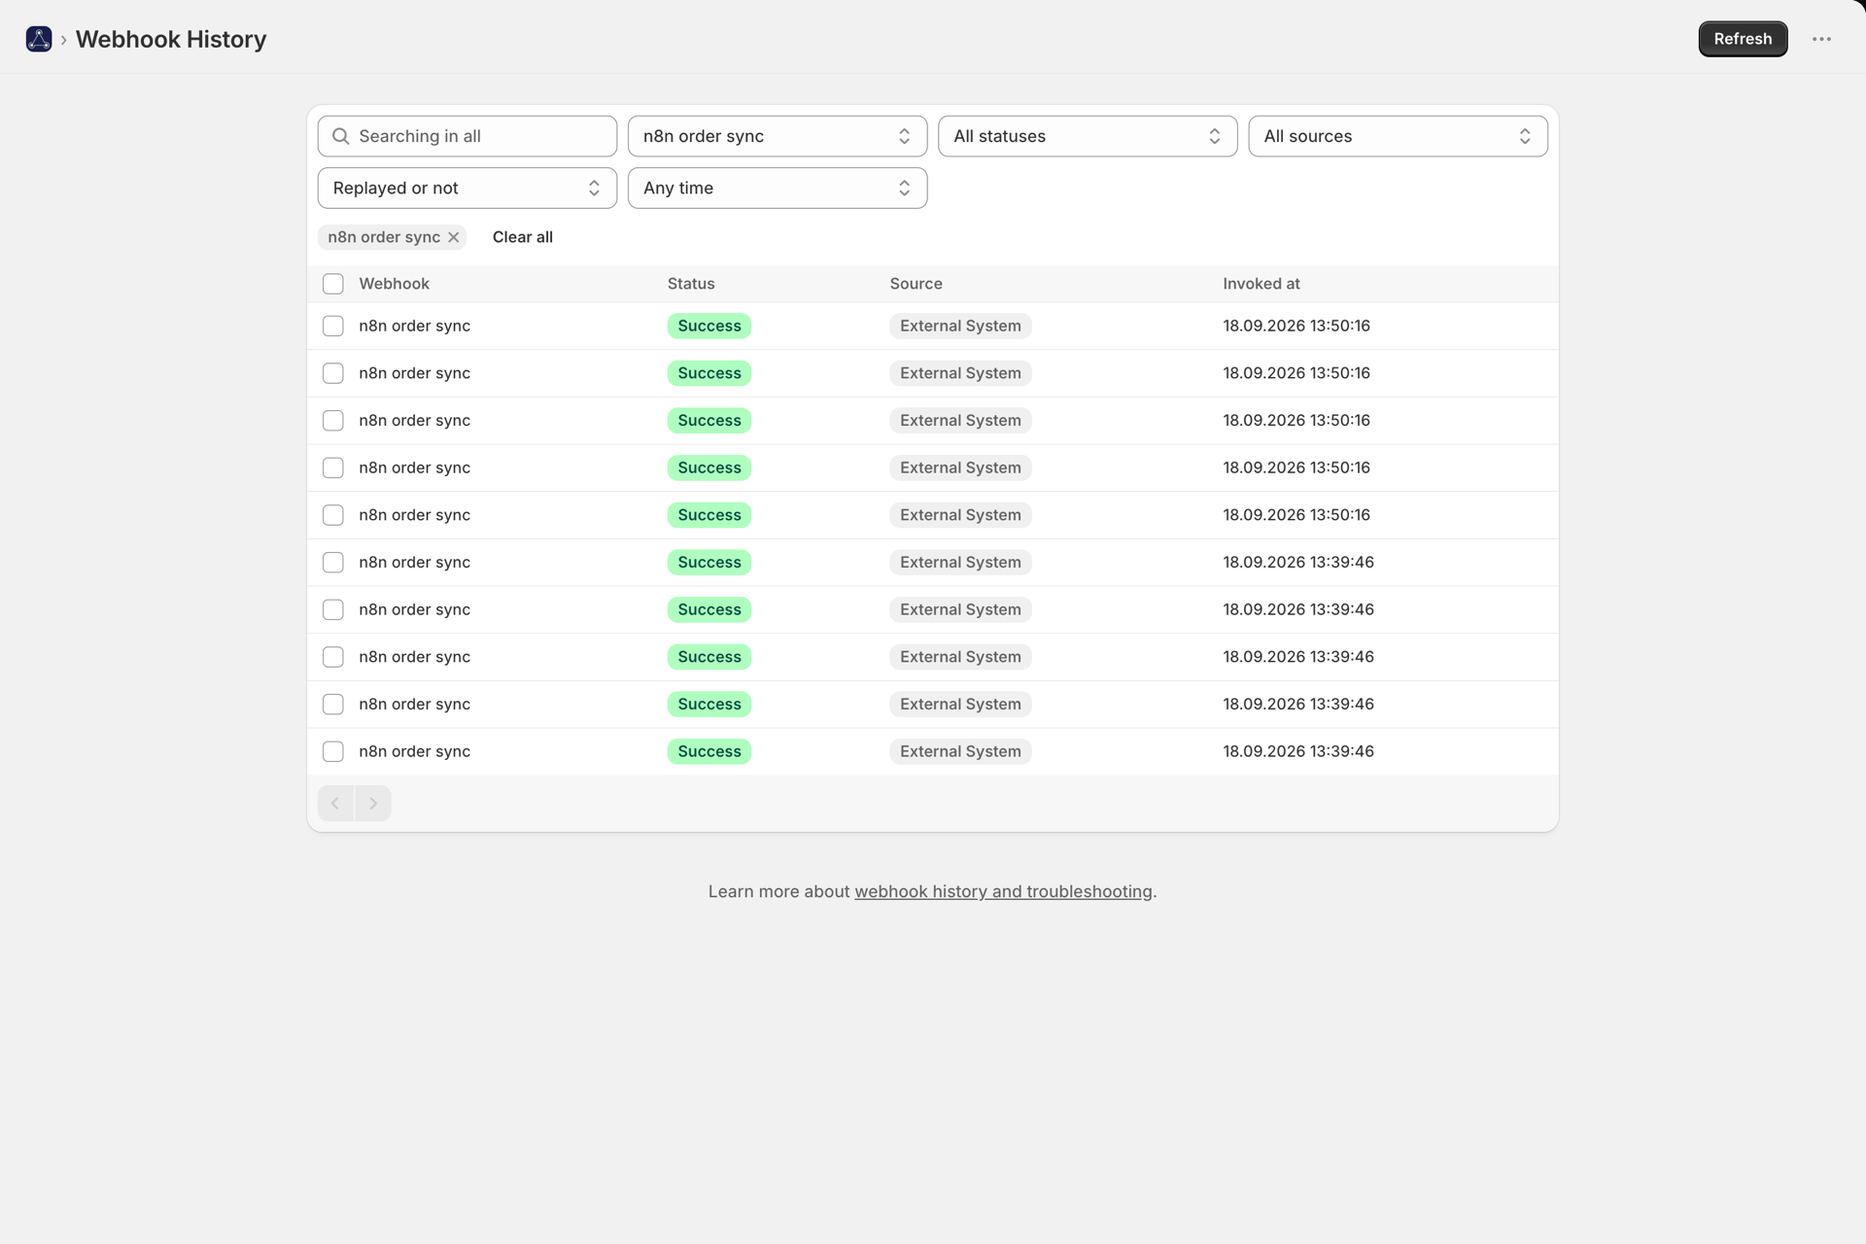This screenshot has height=1244, width=1866.
Task: Open the Any time filter dropdown
Action: point(777,188)
